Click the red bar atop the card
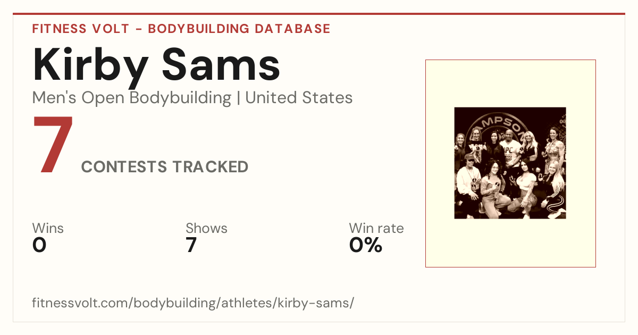Image resolution: width=638 pixels, height=335 pixels. (319, 14)
